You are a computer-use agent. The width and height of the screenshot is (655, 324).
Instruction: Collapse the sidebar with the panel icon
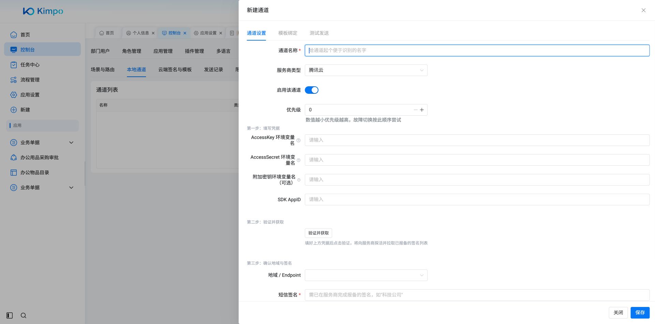pos(10,315)
